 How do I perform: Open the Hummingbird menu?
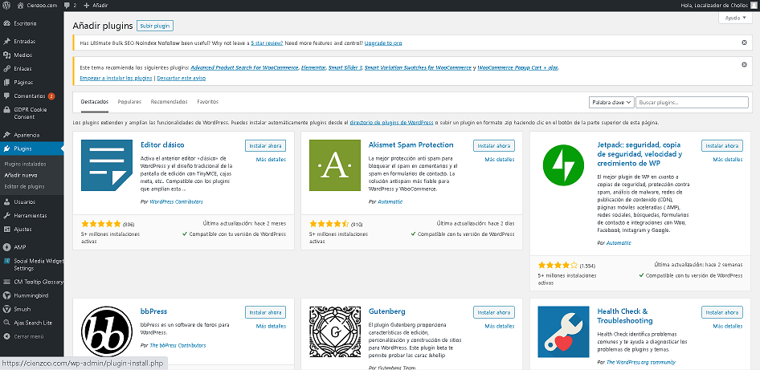pos(31,295)
